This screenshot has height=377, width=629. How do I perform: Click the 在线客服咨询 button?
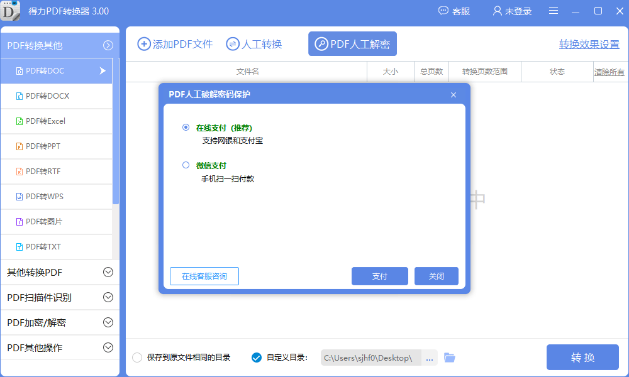[x=204, y=276]
